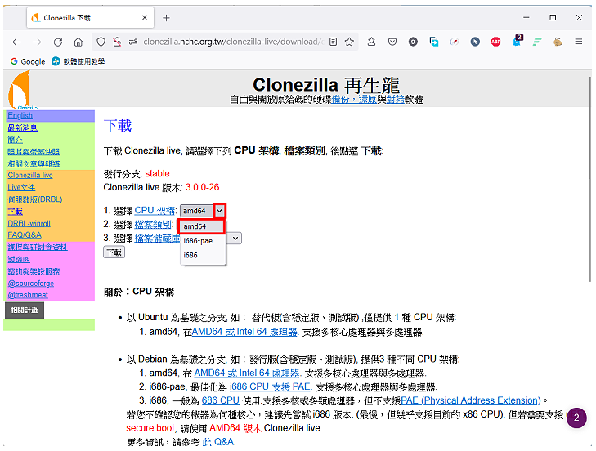Open the Firefox hamburger application menu
596x451 pixels.
(579, 42)
